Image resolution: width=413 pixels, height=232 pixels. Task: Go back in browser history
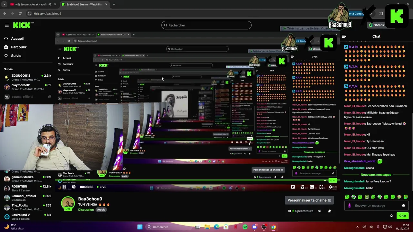[5, 14]
